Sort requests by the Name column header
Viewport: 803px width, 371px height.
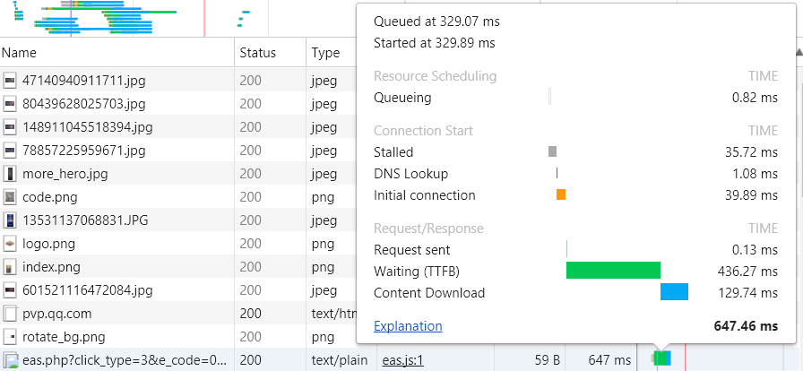point(117,53)
